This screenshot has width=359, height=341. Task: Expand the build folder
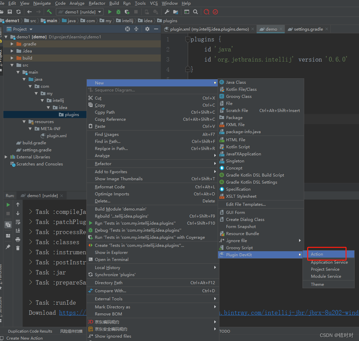click(x=12, y=58)
